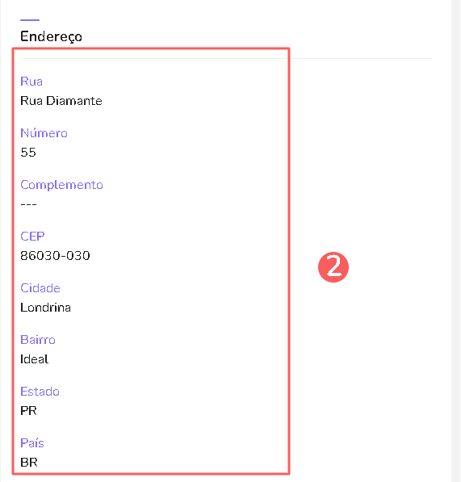Click the CEP value 86030-030
Viewport: 461px width, 482px height.
pos(55,256)
